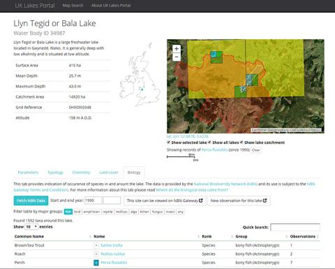
Task: Expand the Salmo trutta row toggle
Action: coord(96,245)
